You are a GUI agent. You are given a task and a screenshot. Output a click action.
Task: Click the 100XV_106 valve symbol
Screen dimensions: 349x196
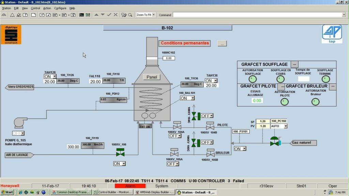tap(120, 154)
